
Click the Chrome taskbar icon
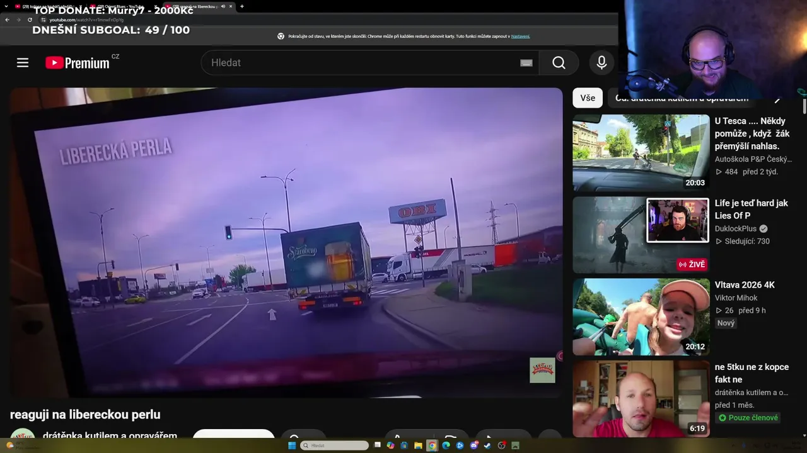(x=432, y=445)
